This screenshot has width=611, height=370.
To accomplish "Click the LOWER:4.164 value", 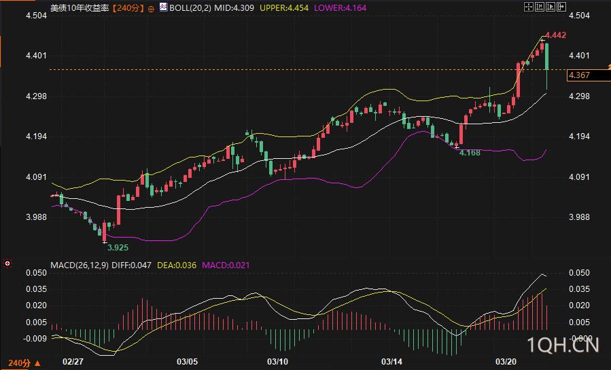I will (x=341, y=8).
